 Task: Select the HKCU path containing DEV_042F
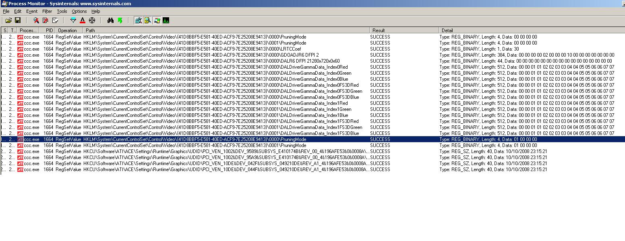click(x=226, y=163)
